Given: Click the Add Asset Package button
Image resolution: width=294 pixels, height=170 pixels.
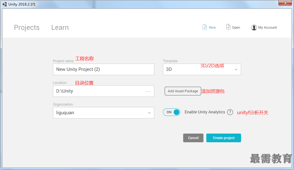Looking at the screenshot, I should tap(183, 91).
